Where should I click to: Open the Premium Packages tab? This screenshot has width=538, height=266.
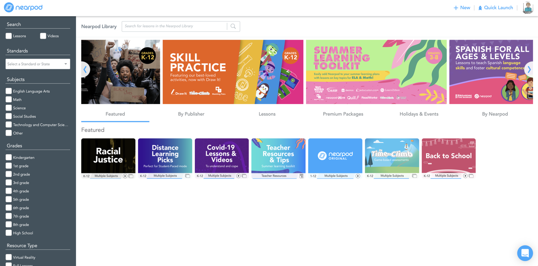click(x=343, y=114)
